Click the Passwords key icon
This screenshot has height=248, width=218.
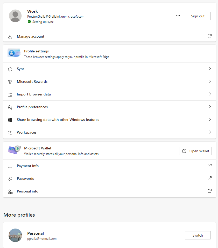tap(10, 178)
